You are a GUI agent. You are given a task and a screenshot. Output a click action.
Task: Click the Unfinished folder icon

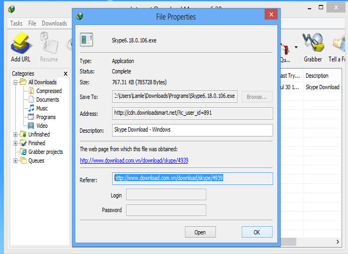click(23, 134)
